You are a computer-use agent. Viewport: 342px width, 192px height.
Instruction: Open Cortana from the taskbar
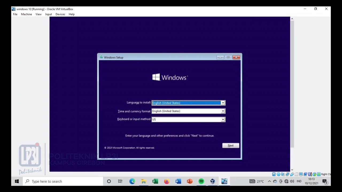109,181
